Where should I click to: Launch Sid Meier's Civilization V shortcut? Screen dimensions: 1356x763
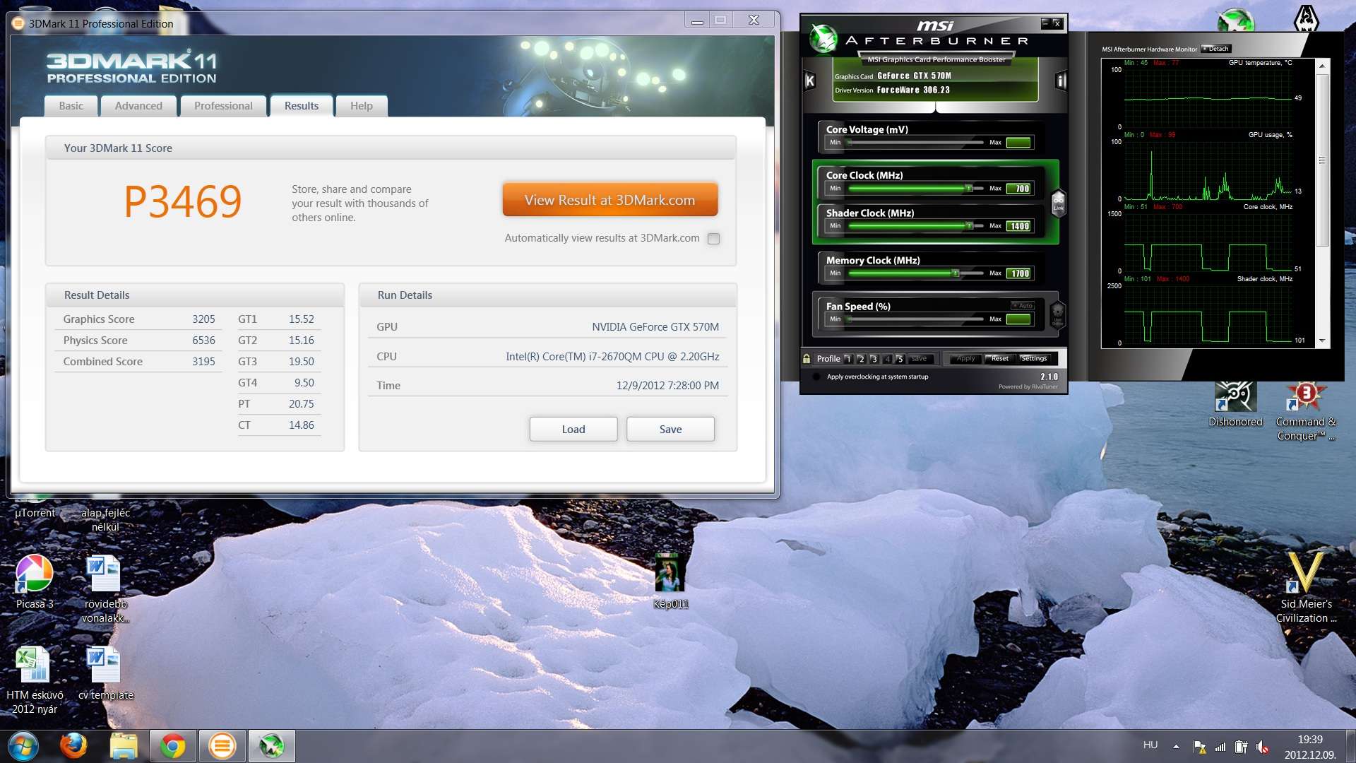1306,588
